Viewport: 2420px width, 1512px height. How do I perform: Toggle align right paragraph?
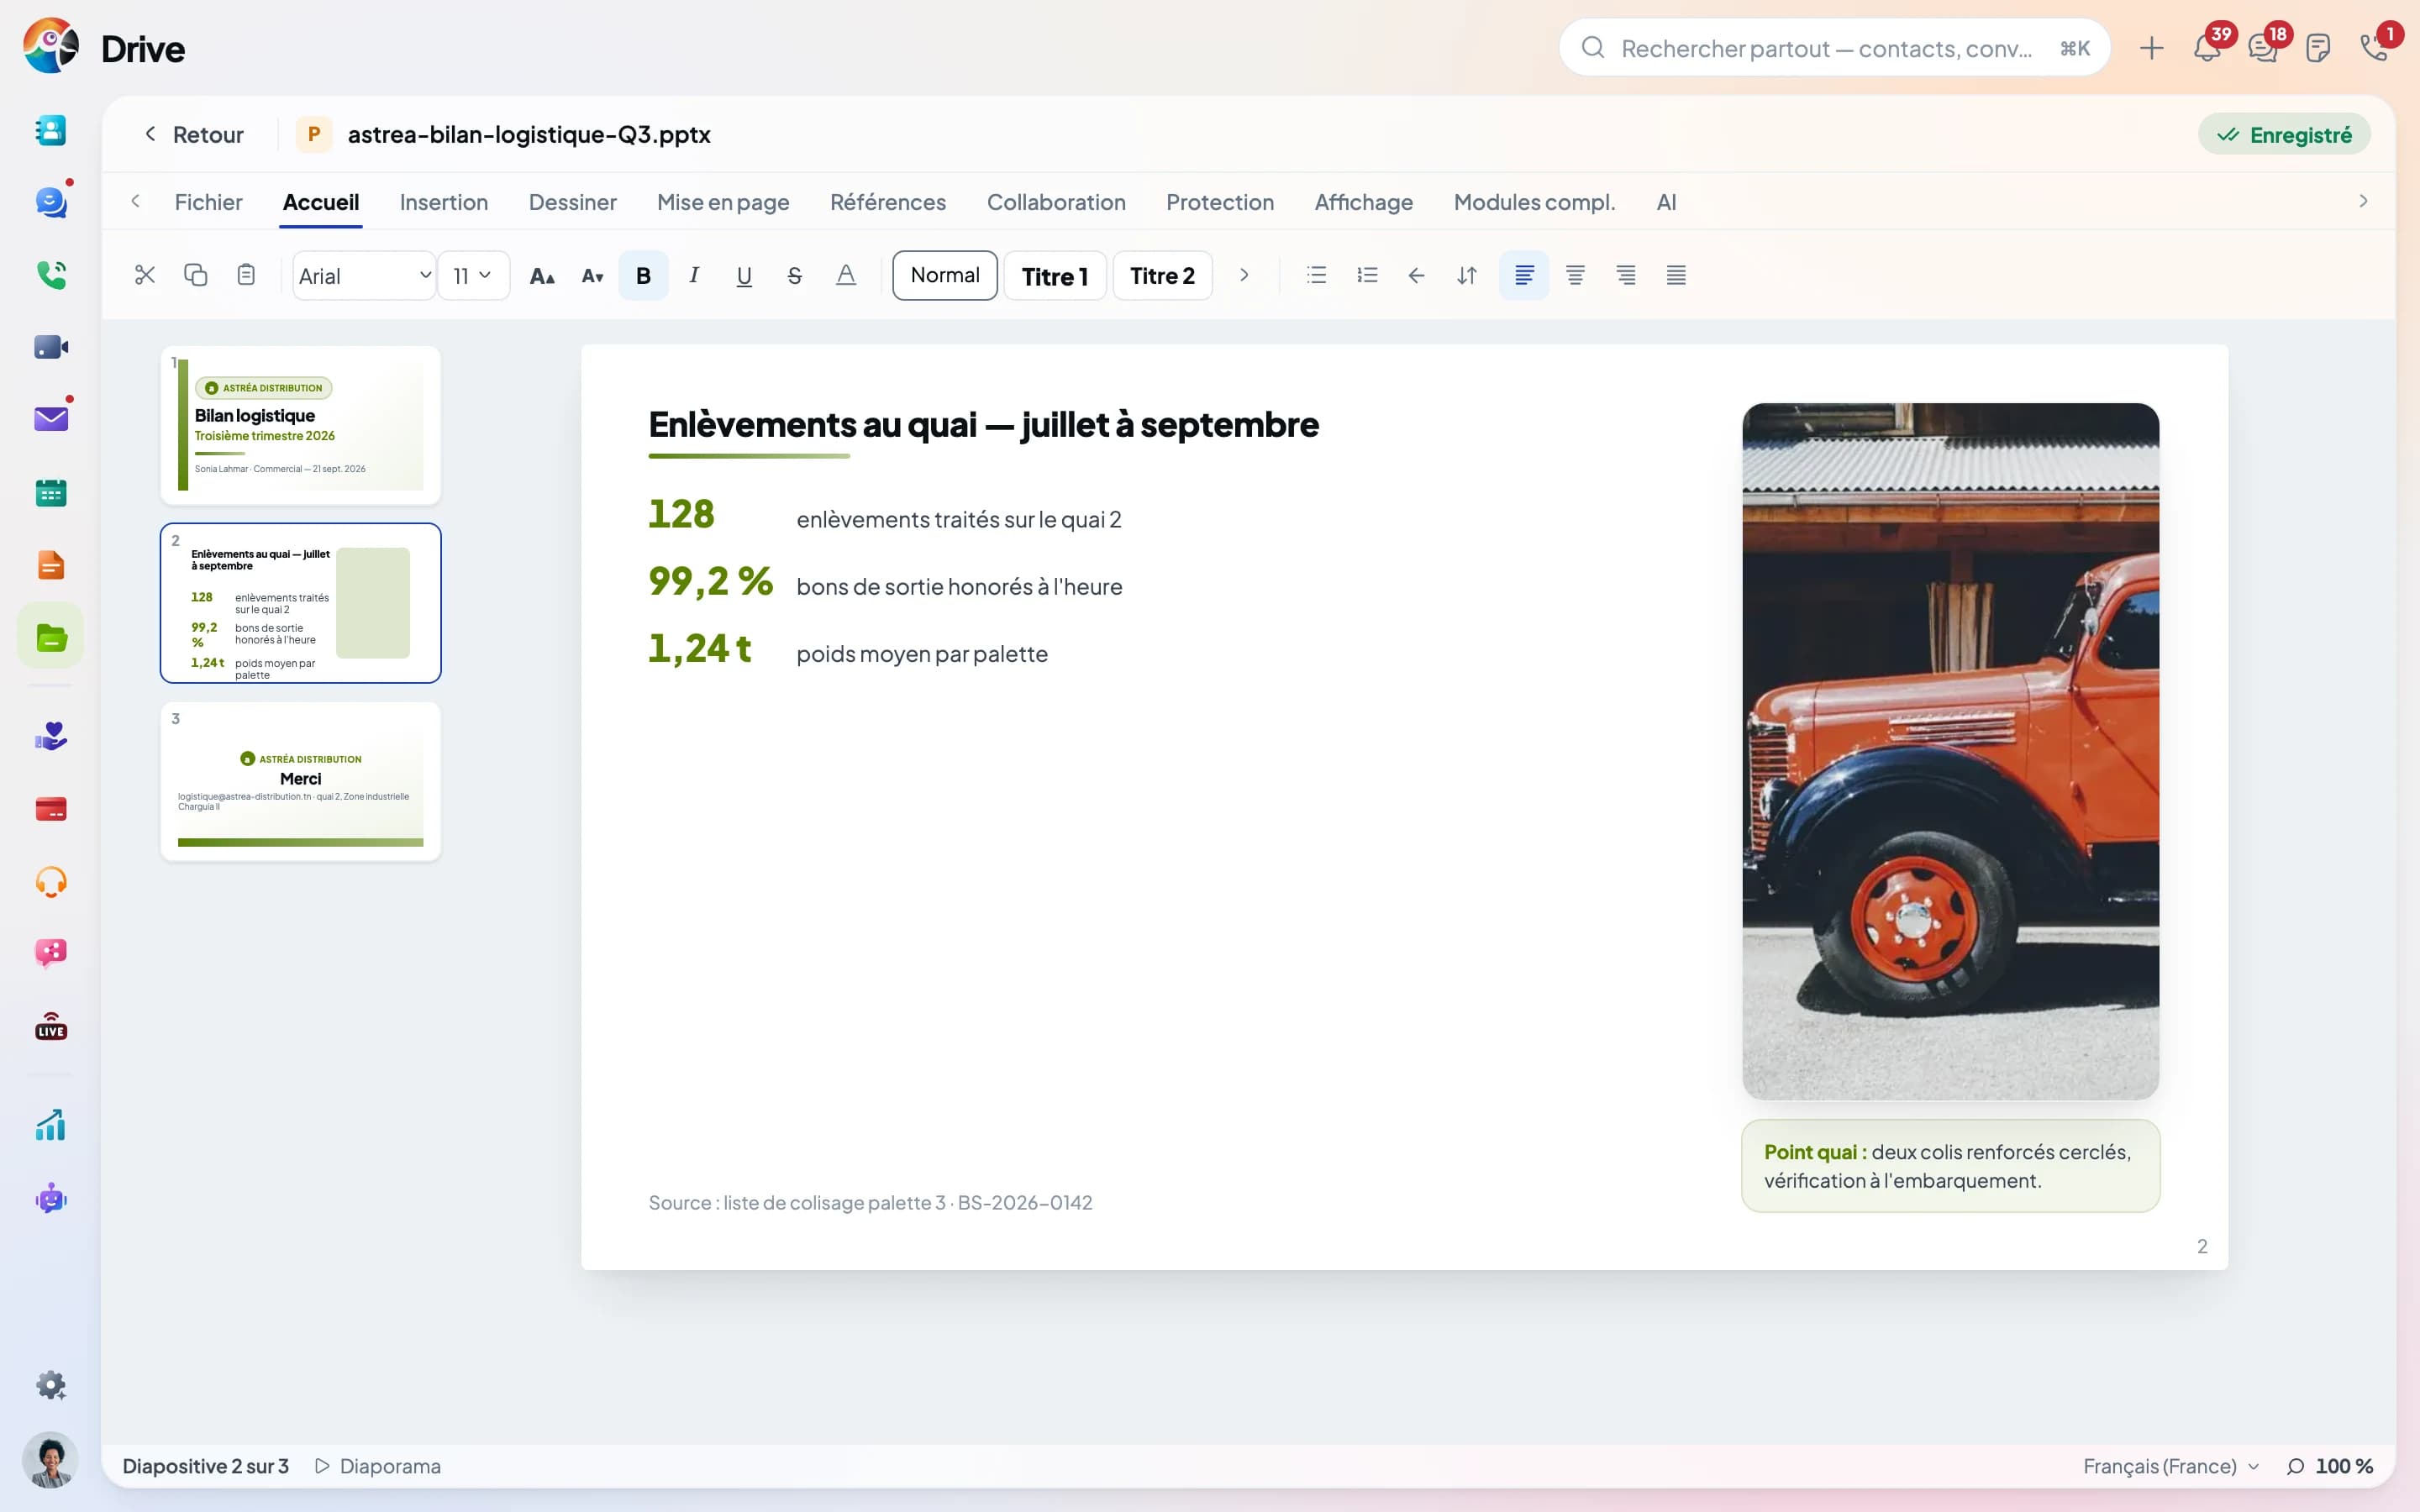point(1626,275)
